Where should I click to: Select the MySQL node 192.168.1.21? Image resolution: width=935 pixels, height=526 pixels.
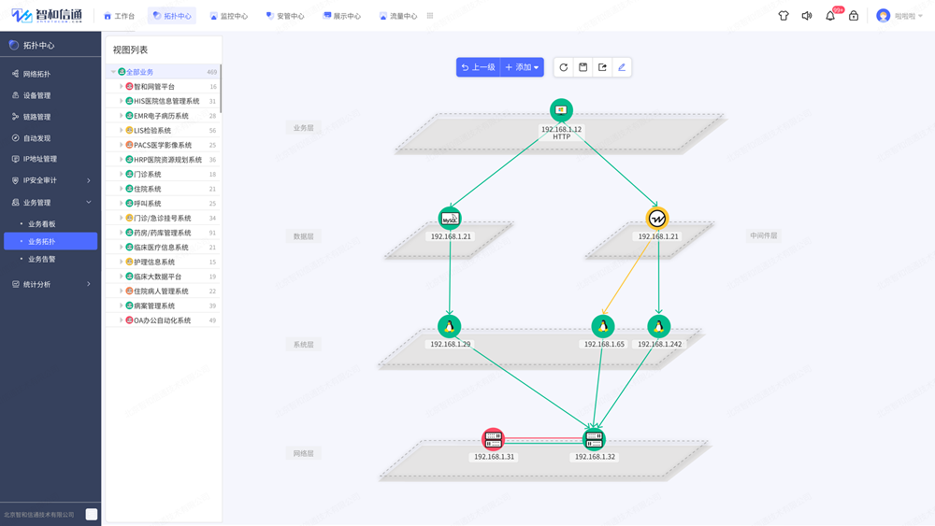[x=450, y=218]
